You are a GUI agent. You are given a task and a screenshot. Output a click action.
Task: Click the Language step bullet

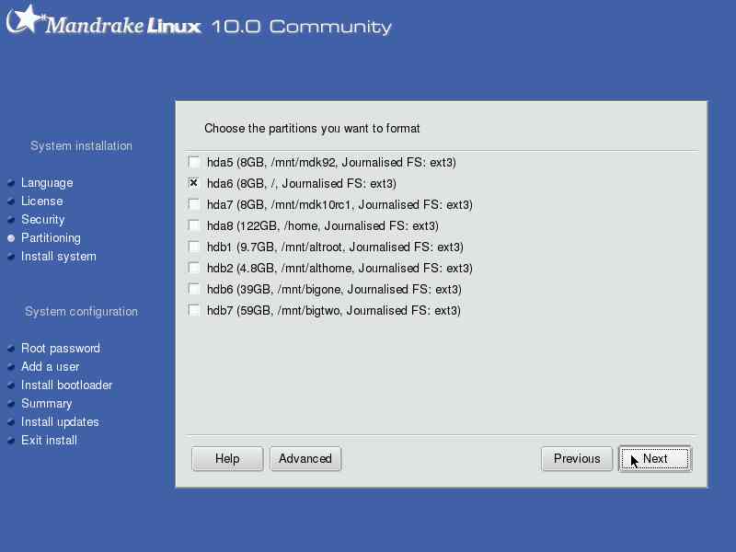[x=11, y=183]
